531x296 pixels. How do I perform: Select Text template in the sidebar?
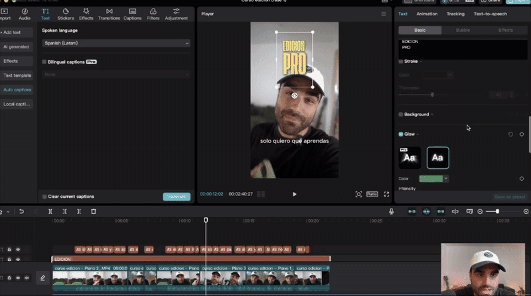[x=17, y=75]
